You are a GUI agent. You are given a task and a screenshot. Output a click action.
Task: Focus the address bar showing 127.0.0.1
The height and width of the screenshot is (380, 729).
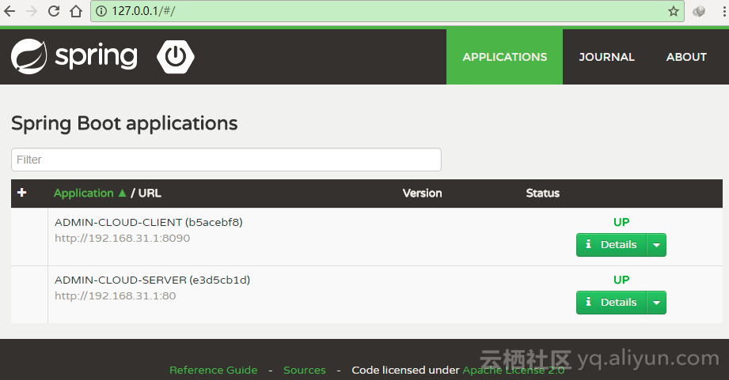387,11
